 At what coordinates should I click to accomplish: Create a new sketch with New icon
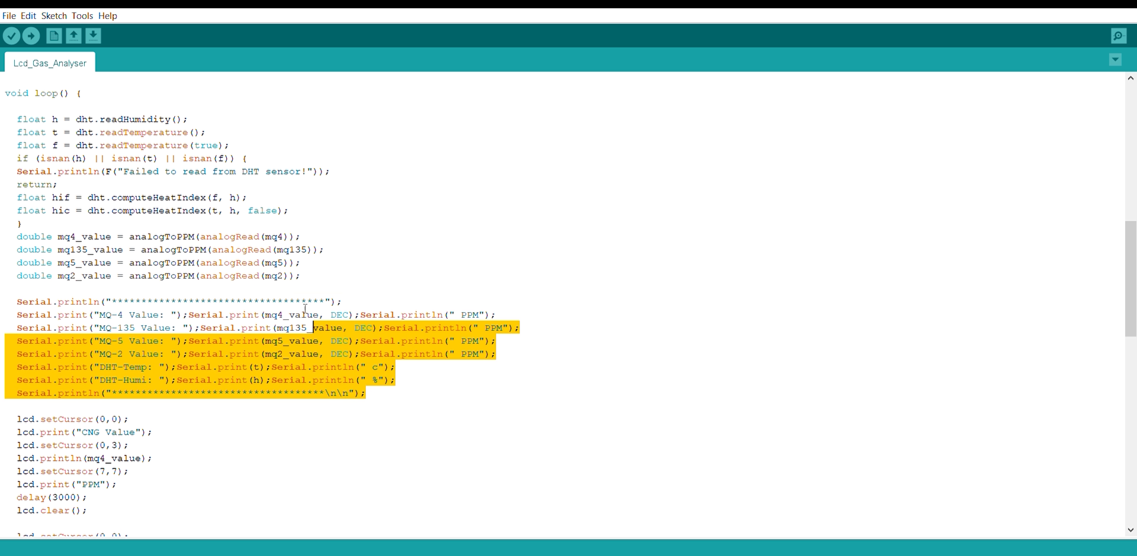tap(54, 36)
